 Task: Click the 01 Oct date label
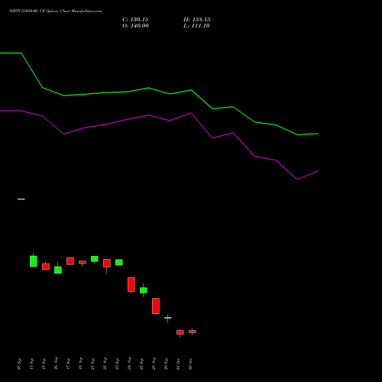179,364
